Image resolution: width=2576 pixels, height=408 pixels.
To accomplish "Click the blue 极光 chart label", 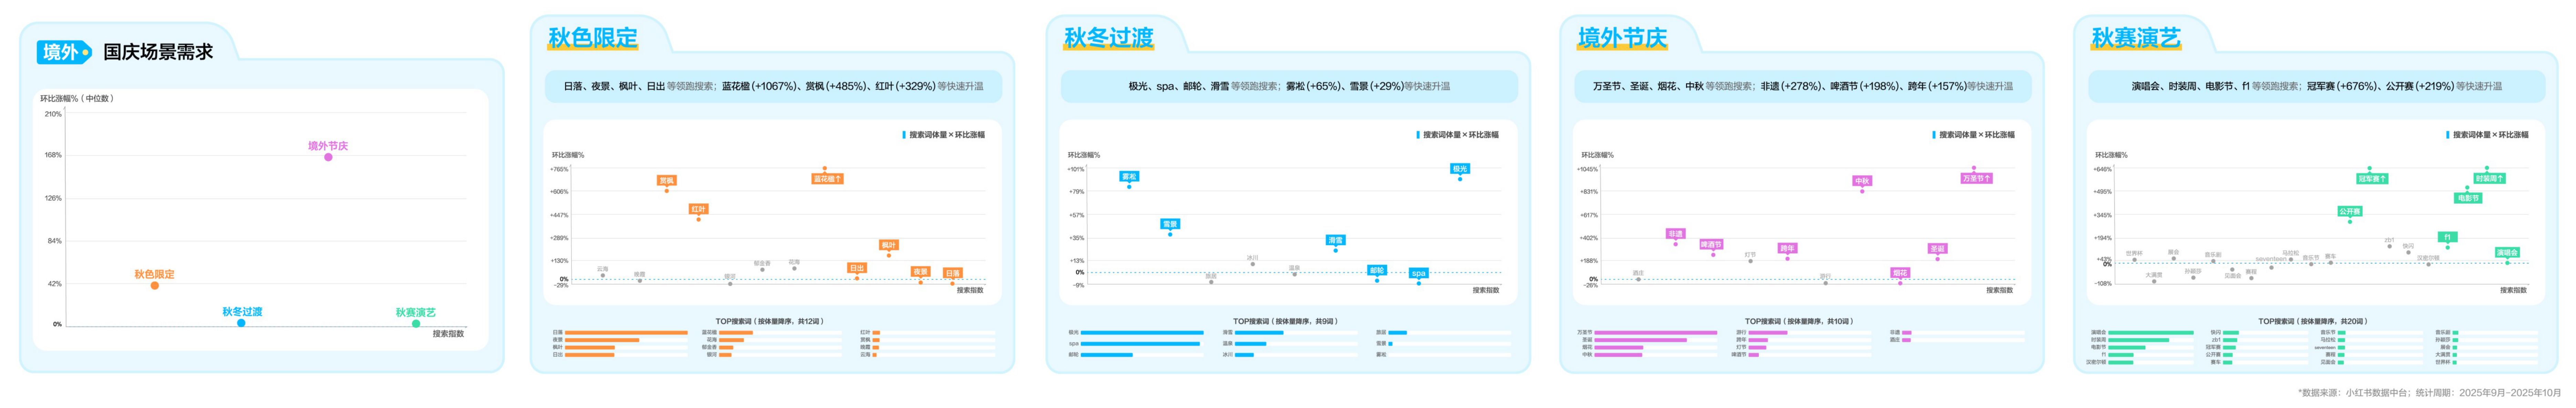I will click(x=1460, y=169).
